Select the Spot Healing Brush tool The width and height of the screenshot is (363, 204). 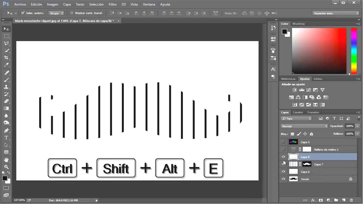click(6, 73)
